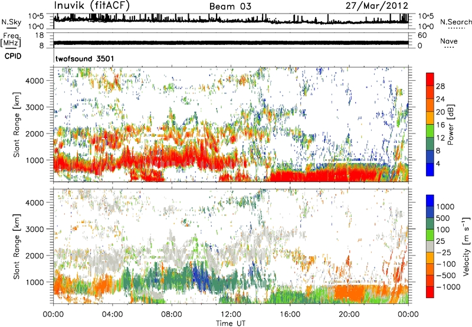Click the 'Power [dB]' colorbar title
This screenshot has height=327, width=472.
451,125
